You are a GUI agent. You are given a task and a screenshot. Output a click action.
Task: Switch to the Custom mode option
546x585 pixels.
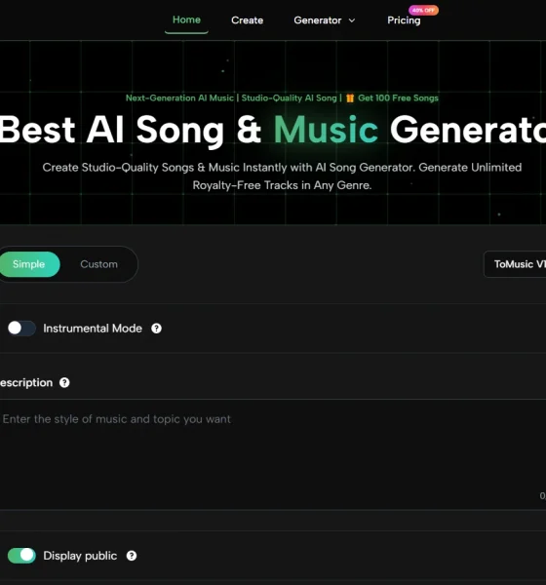98,264
